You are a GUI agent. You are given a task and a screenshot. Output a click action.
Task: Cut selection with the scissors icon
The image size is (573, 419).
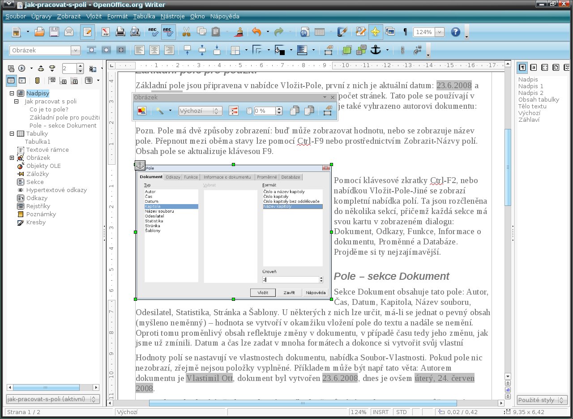(187, 32)
